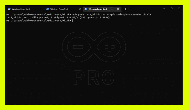
Task: Close the terminal window
Action: tap(179, 8)
